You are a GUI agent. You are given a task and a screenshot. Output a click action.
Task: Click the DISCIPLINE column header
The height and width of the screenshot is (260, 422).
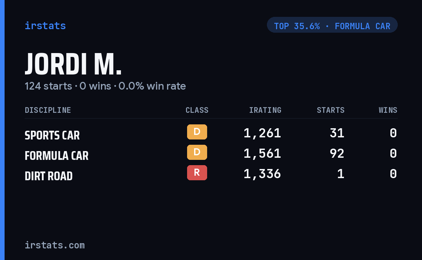point(48,110)
